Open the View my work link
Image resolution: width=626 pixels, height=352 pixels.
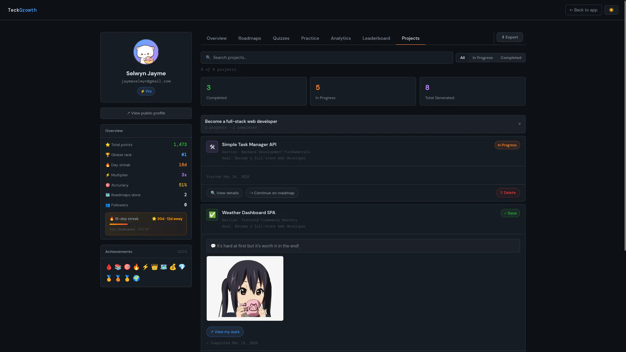tap(225, 332)
